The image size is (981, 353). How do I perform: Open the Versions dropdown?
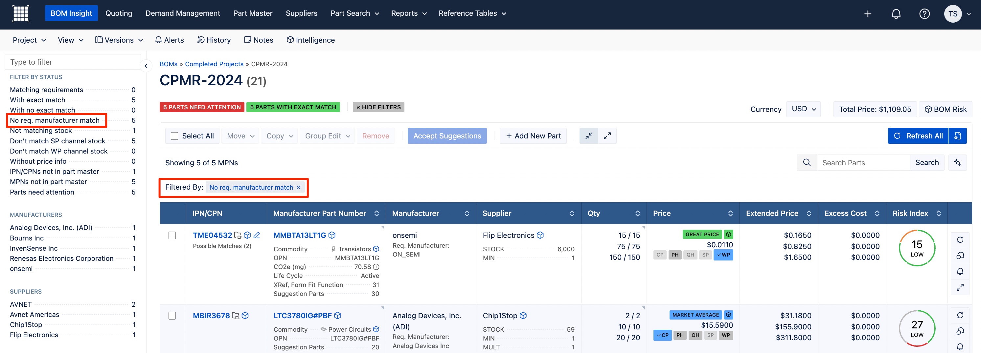click(x=119, y=40)
